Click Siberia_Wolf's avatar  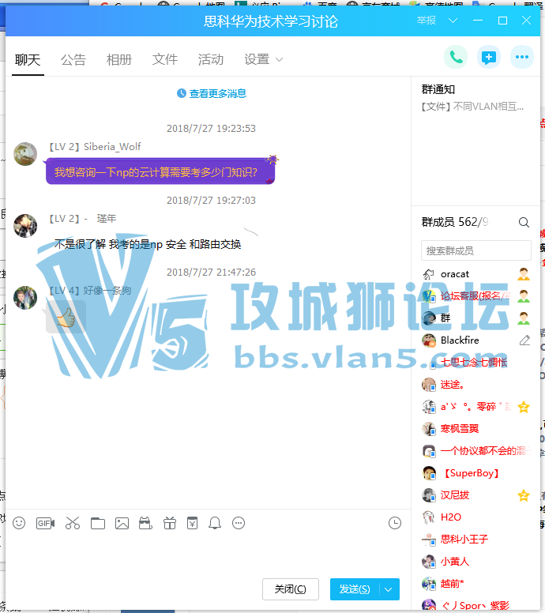[25, 153]
